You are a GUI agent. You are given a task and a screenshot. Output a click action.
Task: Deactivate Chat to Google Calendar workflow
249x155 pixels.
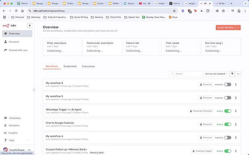click(x=228, y=124)
